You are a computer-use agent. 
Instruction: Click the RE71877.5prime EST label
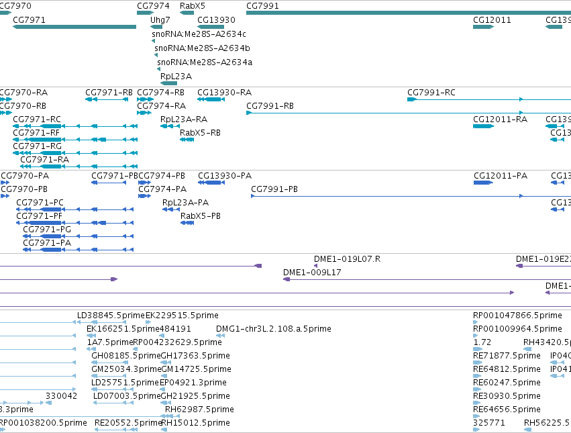(507, 356)
